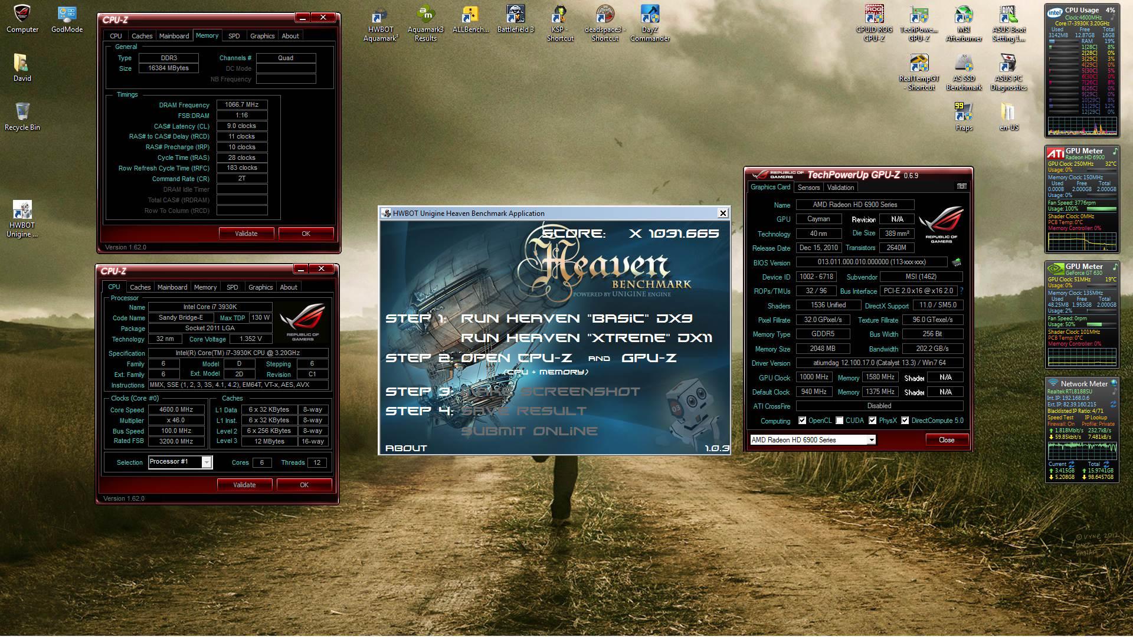
Task: Toggle CUDA checkbox in GPU-Z
Action: (839, 421)
